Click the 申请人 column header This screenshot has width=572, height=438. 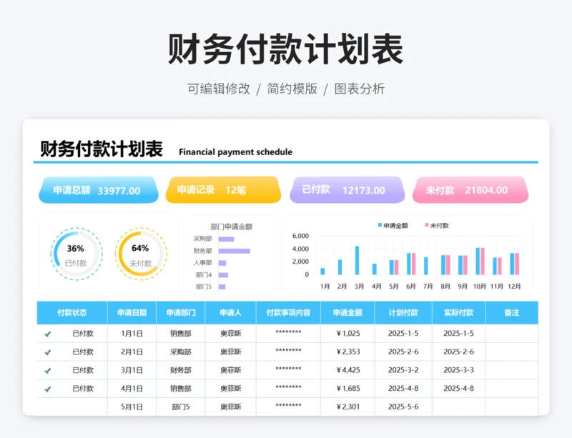[x=230, y=312]
